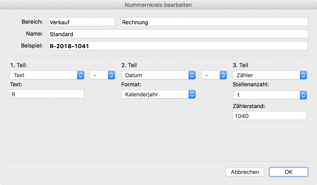
Task: Choose a Format via the Kalenderjahr dropdown
Action: coord(158,94)
